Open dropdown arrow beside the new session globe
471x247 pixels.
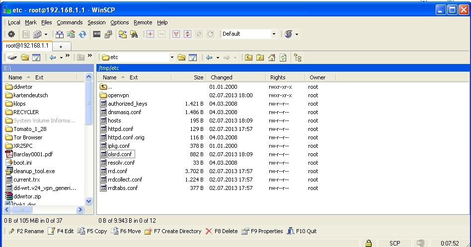coord(297,34)
